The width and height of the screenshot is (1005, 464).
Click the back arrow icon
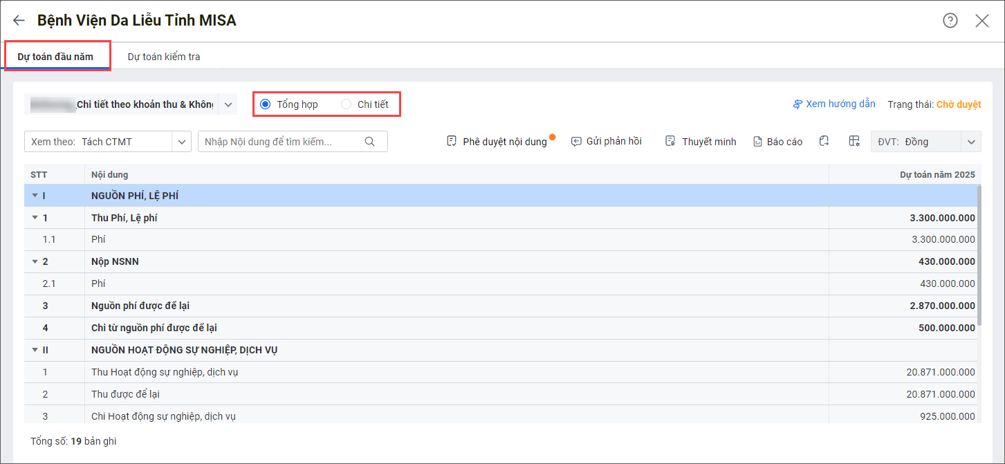click(x=19, y=21)
